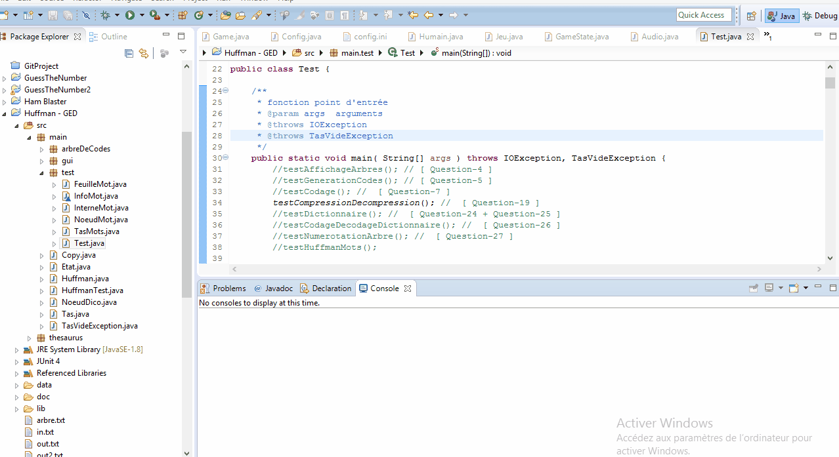The height and width of the screenshot is (457, 839).
Task: Click the Open Console icon
Action: pyautogui.click(x=794, y=288)
